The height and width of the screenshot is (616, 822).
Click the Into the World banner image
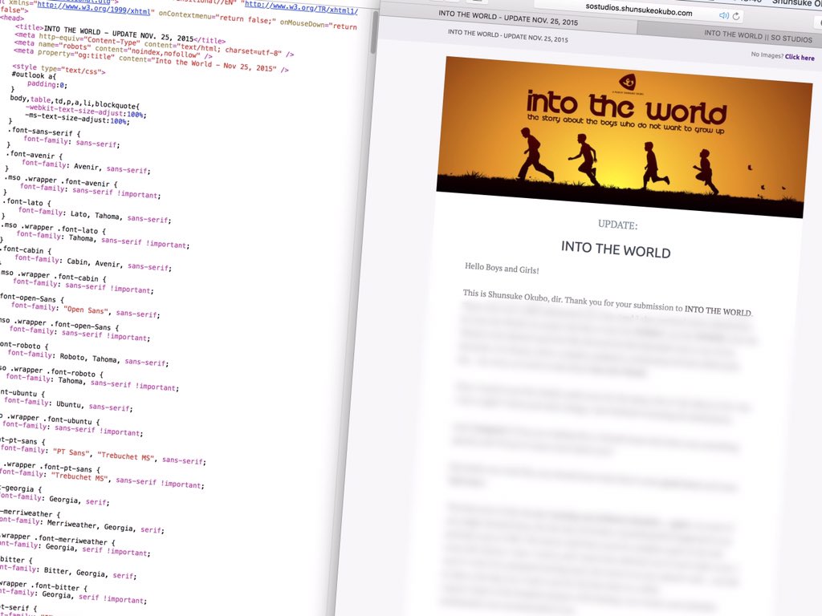[x=624, y=136]
